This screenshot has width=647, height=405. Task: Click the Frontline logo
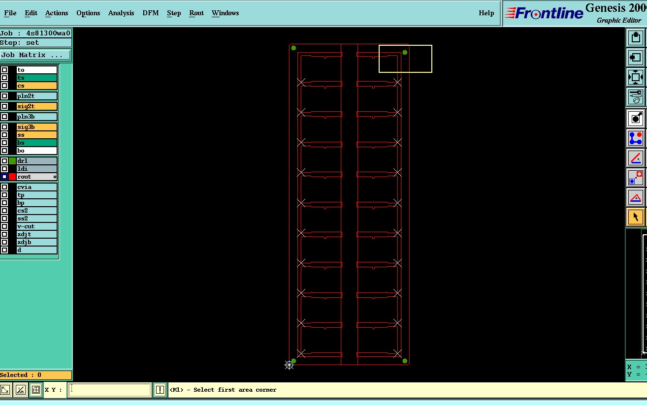545,13
